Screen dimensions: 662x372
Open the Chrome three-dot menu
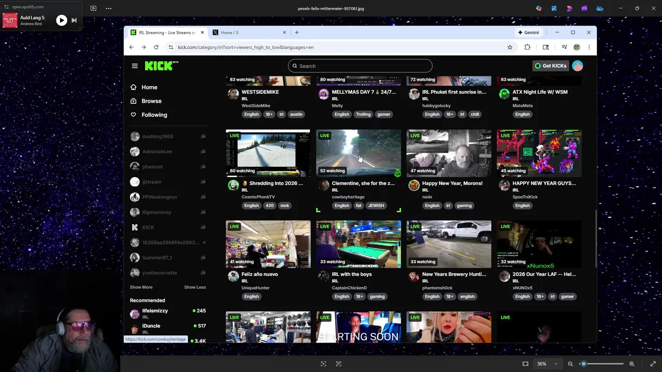click(589, 47)
